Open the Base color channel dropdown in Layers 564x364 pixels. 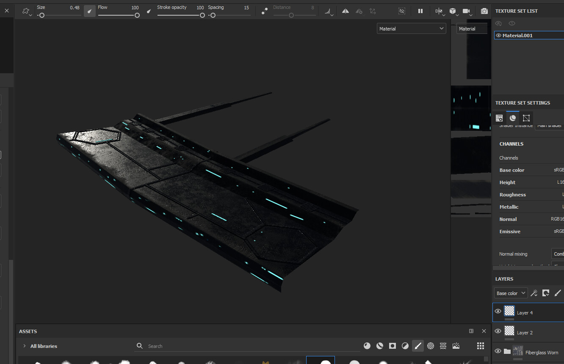tap(510, 293)
